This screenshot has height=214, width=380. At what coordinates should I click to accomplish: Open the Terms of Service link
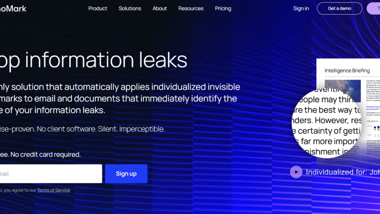[x=54, y=190]
